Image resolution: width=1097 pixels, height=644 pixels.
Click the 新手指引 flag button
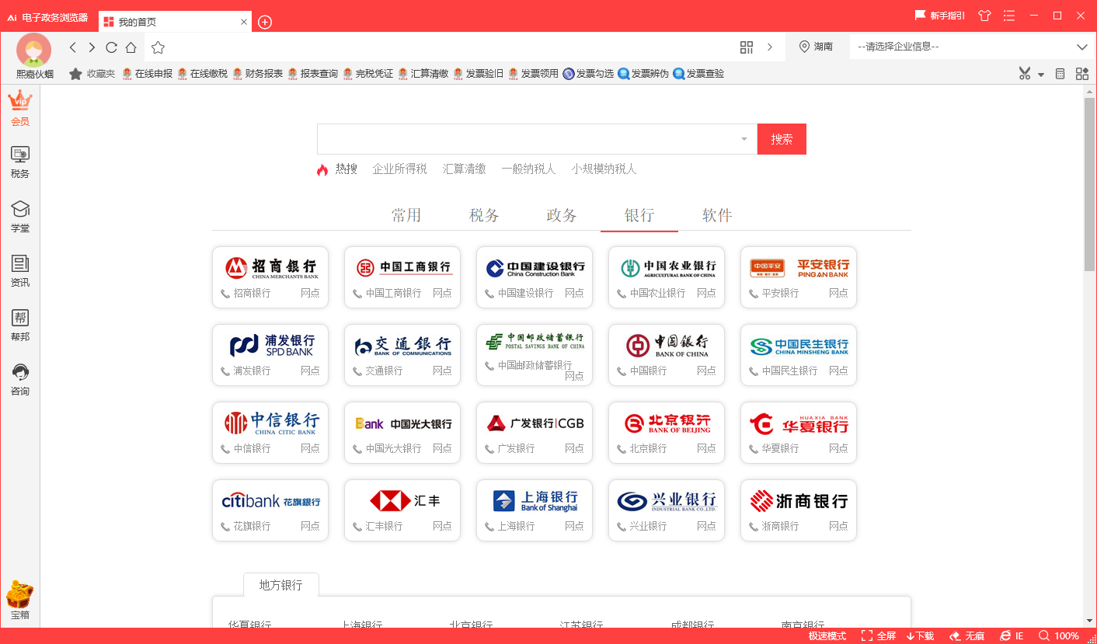940,16
